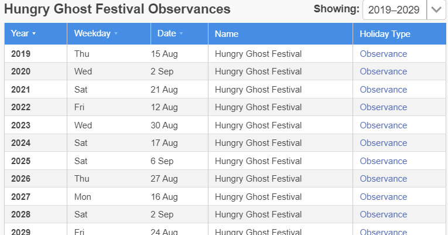448x235 pixels.
Task: Click the Holiday Type column header
Action: pos(385,34)
